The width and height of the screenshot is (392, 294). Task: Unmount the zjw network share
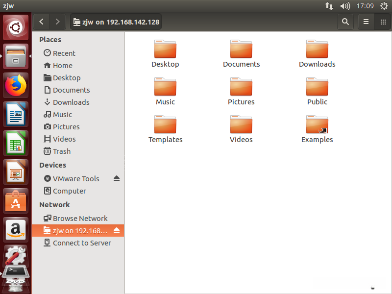[x=117, y=230]
